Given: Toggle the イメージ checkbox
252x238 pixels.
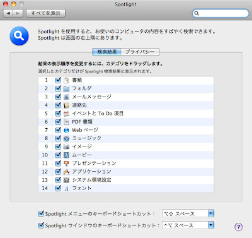Looking at the screenshot, I should click(58, 146).
